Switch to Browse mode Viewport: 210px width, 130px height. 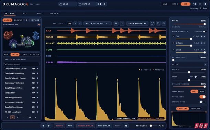tap(18, 20)
